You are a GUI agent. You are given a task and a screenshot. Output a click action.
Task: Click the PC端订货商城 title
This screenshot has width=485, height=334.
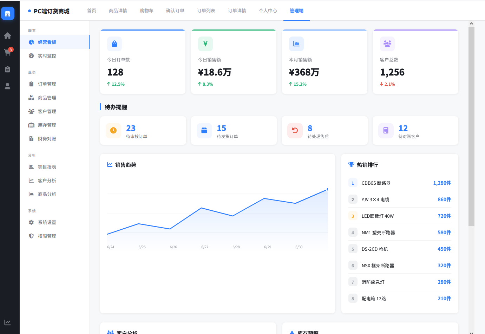click(x=51, y=11)
